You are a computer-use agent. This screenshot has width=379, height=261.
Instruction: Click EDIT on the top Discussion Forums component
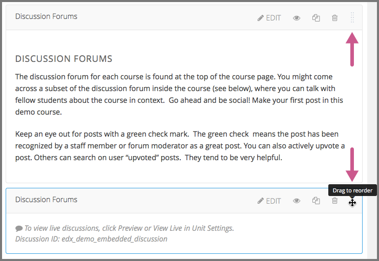coord(269,18)
